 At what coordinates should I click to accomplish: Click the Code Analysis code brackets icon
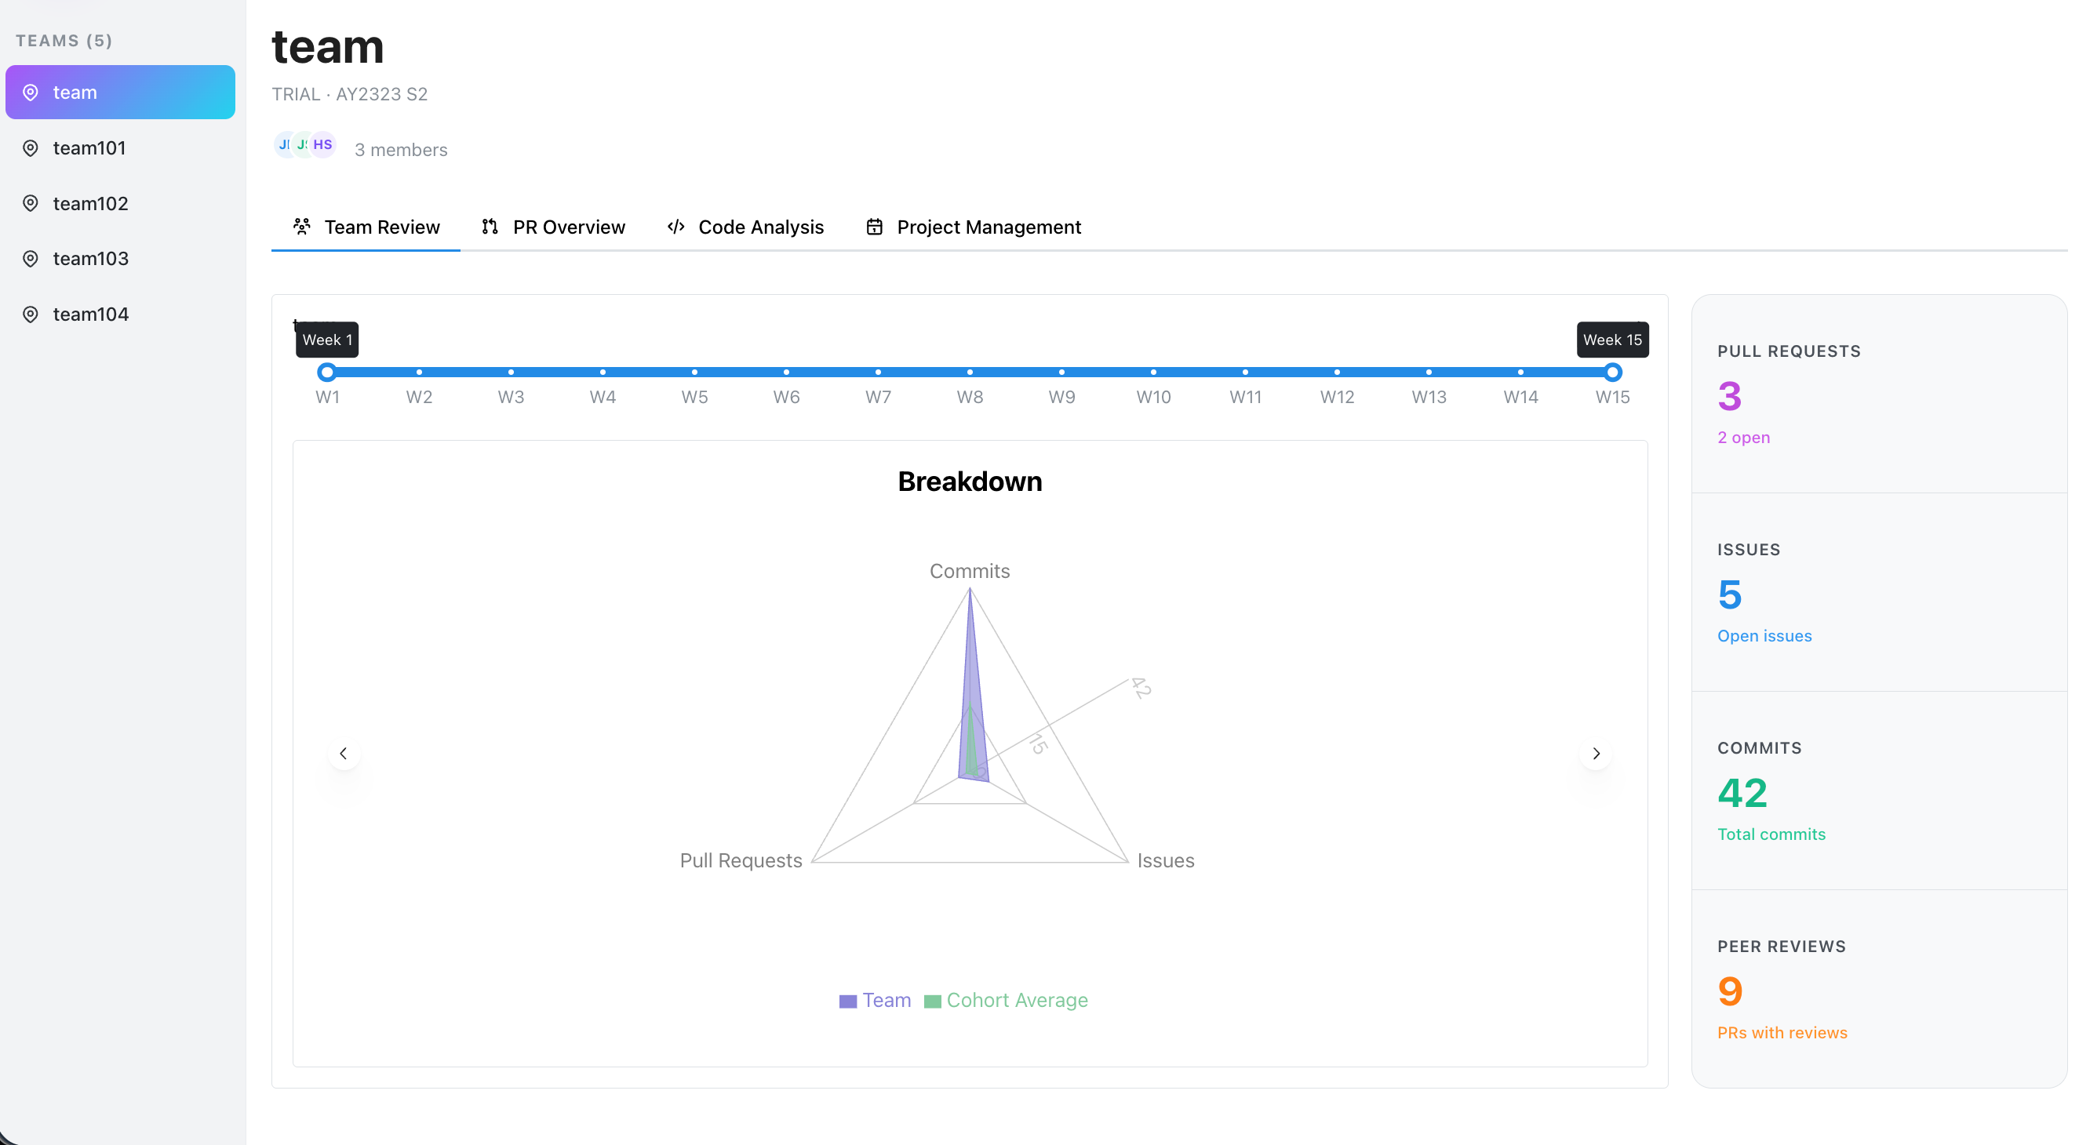[x=676, y=226]
